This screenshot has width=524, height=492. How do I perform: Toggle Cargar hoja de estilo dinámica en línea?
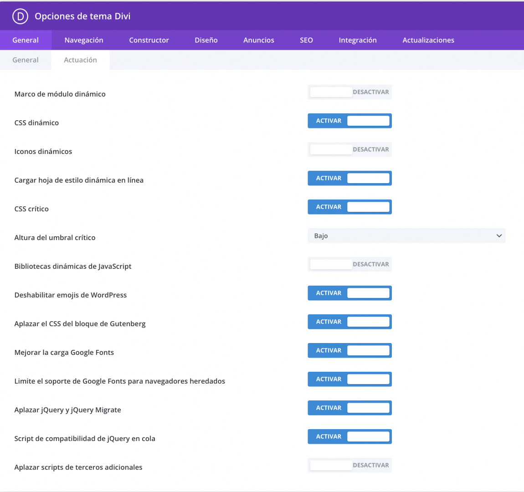point(349,179)
